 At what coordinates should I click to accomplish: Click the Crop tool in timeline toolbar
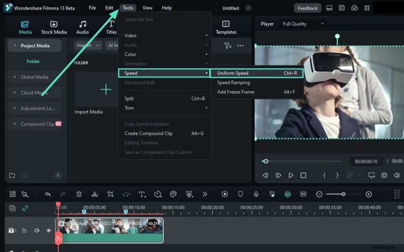110,194
